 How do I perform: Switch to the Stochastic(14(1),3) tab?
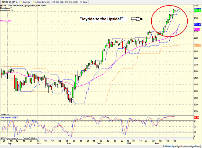click(15, 138)
